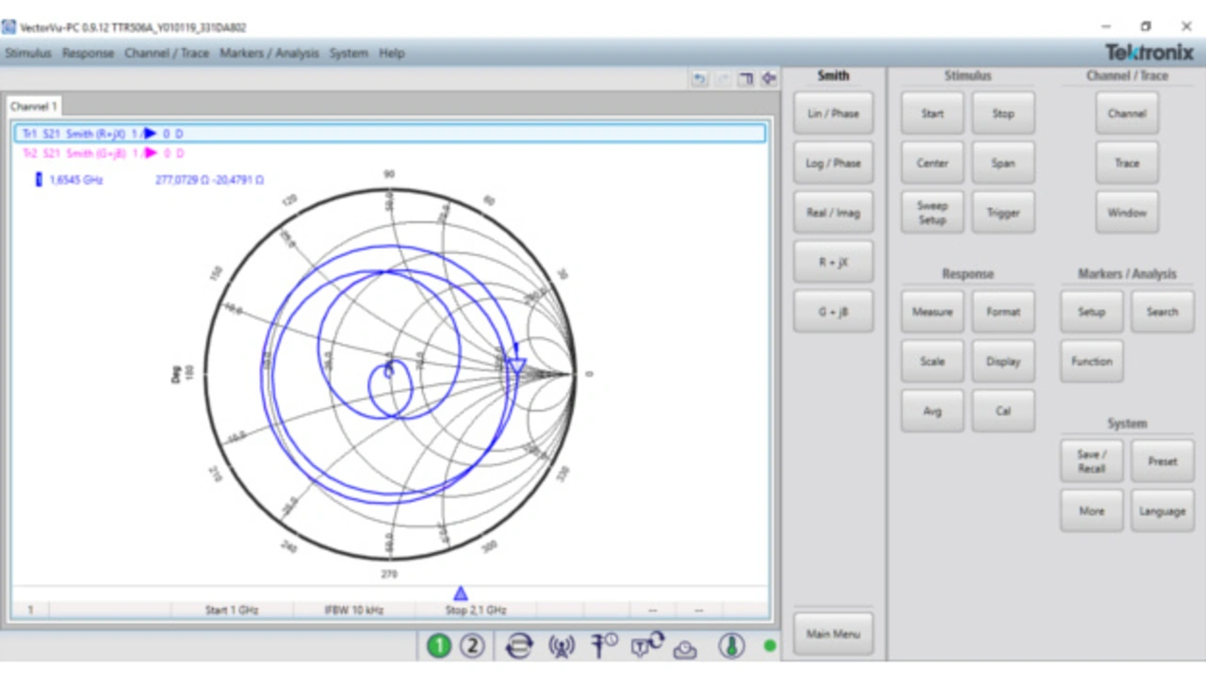The image size is (1206, 679).
Task: Select the G + jB Smith format
Action: pos(833,312)
